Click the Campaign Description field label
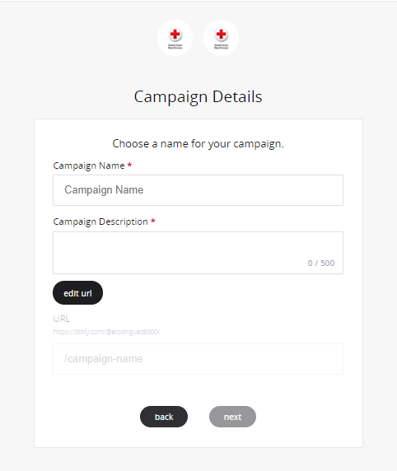Viewport: 397px width, 471px height. 100,222
